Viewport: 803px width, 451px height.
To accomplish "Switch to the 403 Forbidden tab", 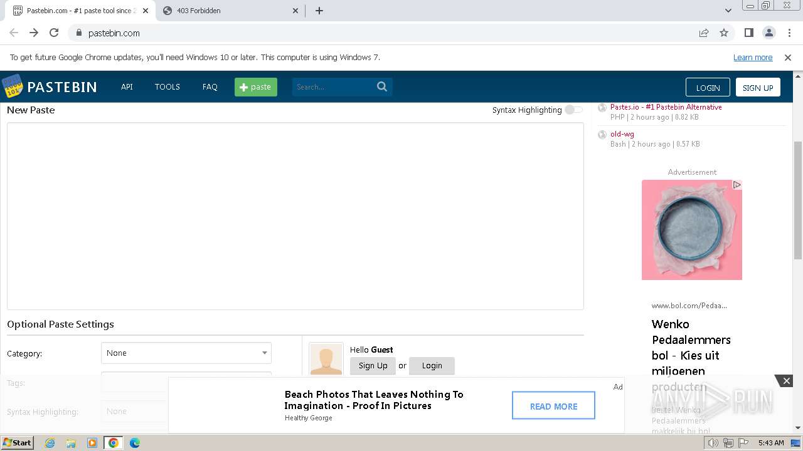I will (230, 11).
